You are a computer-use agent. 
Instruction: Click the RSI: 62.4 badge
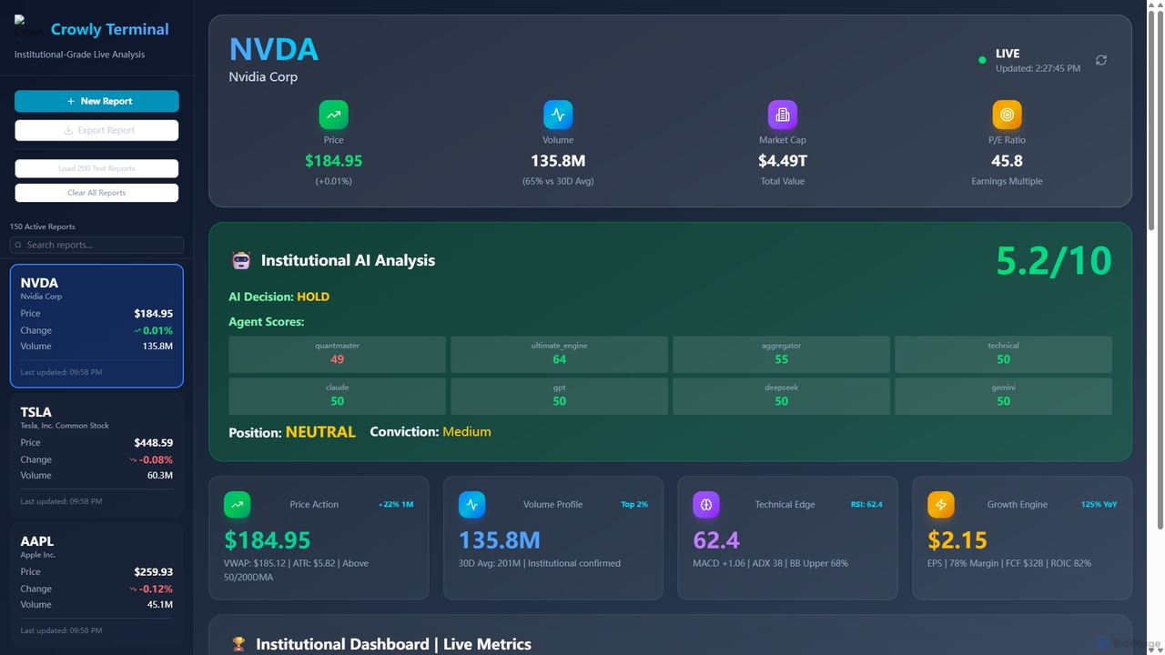click(x=866, y=504)
